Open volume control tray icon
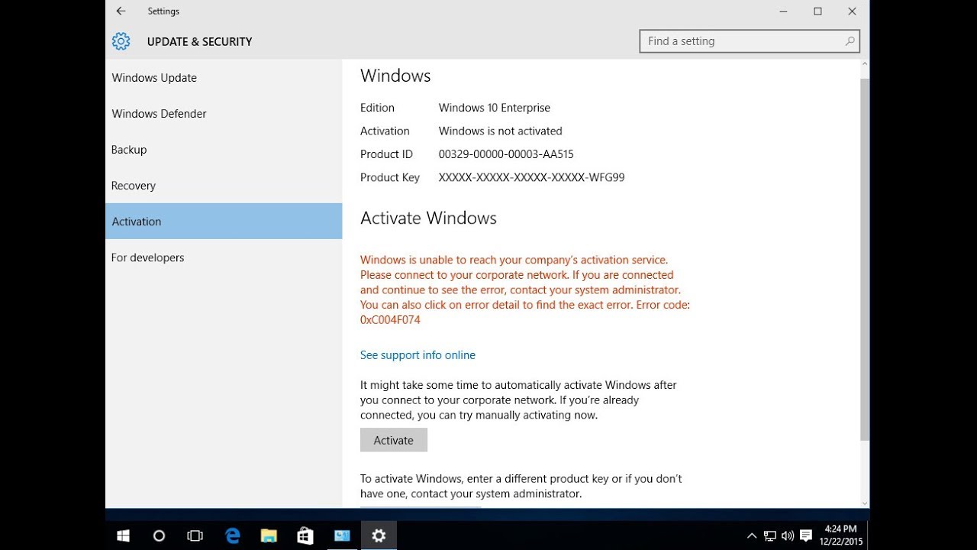This screenshot has width=977, height=550. tap(788, 535)
